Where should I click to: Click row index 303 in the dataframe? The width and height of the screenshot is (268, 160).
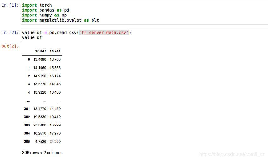tap(27, 125)
